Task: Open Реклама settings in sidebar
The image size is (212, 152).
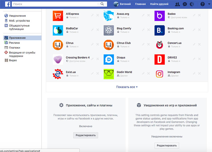Action: [x=14, y=43]
